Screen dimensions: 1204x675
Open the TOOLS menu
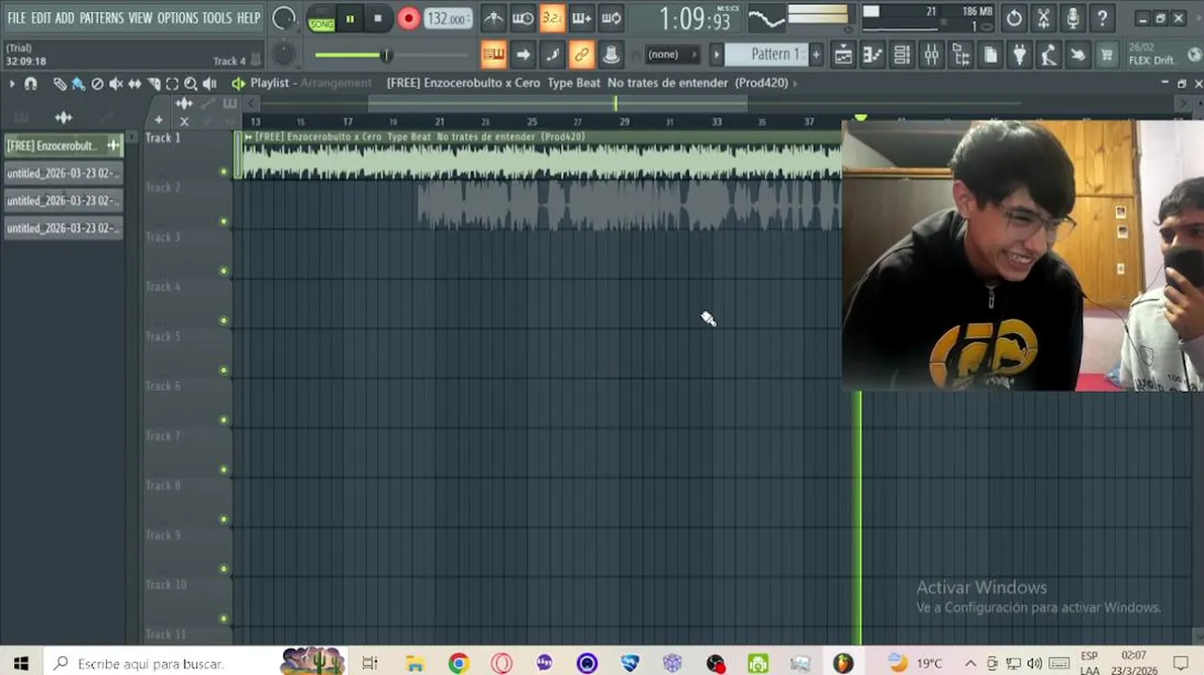pyautogui.click(x=217, y=18)
